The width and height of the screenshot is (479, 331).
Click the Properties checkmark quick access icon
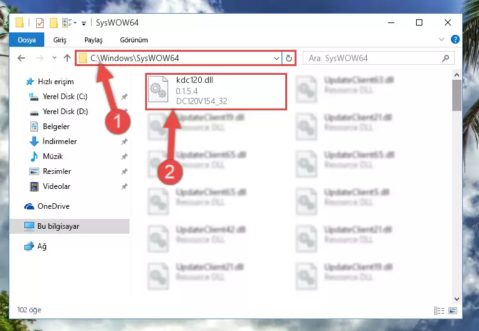pyautogui.click(x=40, y=23)
